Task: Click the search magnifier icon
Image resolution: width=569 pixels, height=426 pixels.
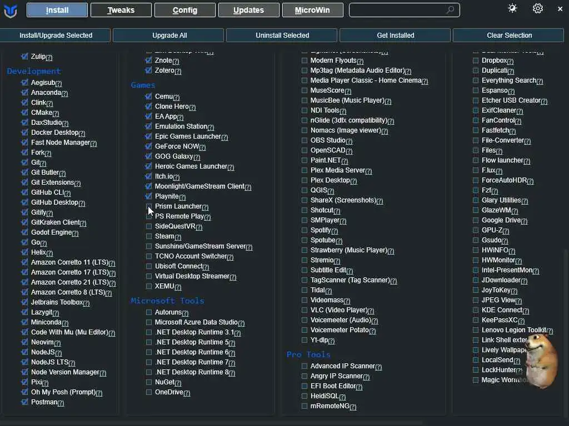Action: coord(450,10)
